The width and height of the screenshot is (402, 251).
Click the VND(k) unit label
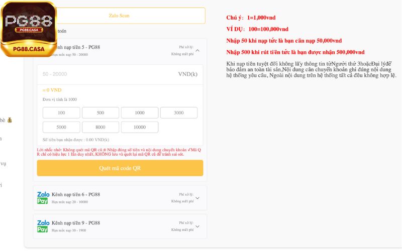coord(187,74)
